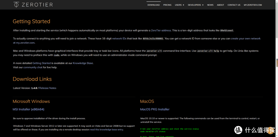Click the inline sudo code snippet
278x137 pixels.
click(57, 55)
